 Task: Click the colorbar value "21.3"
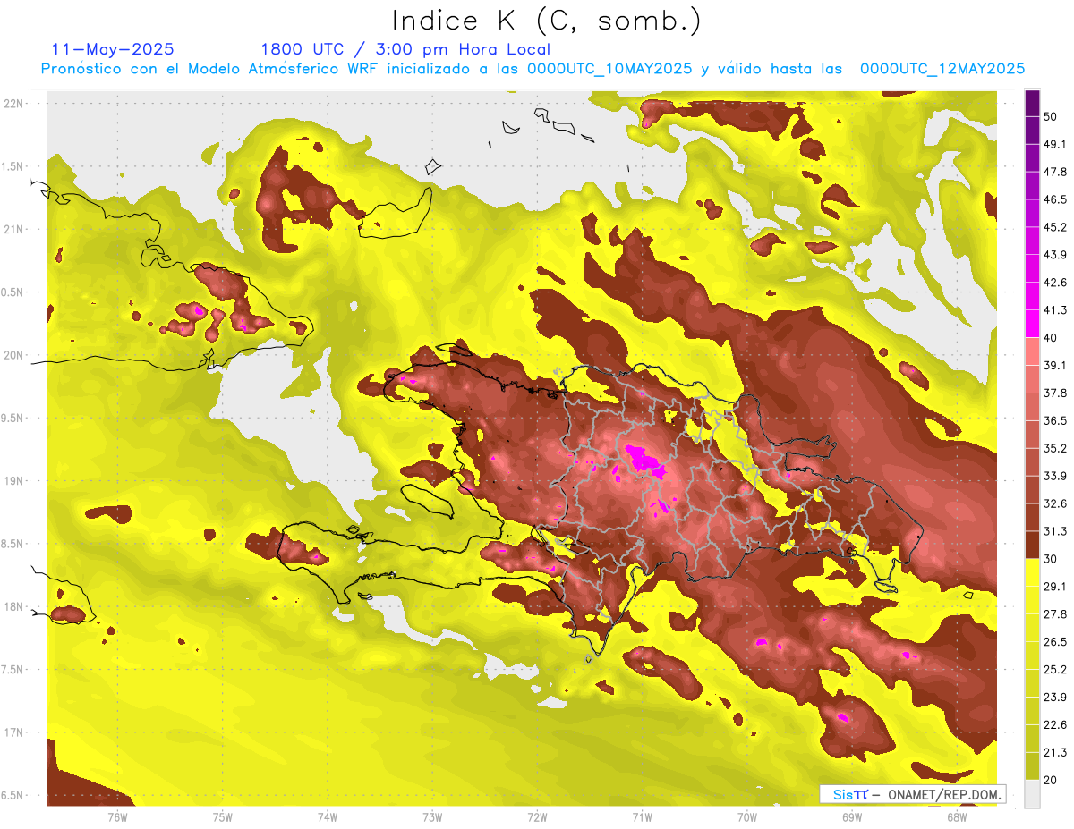(x=1054, y=753)
